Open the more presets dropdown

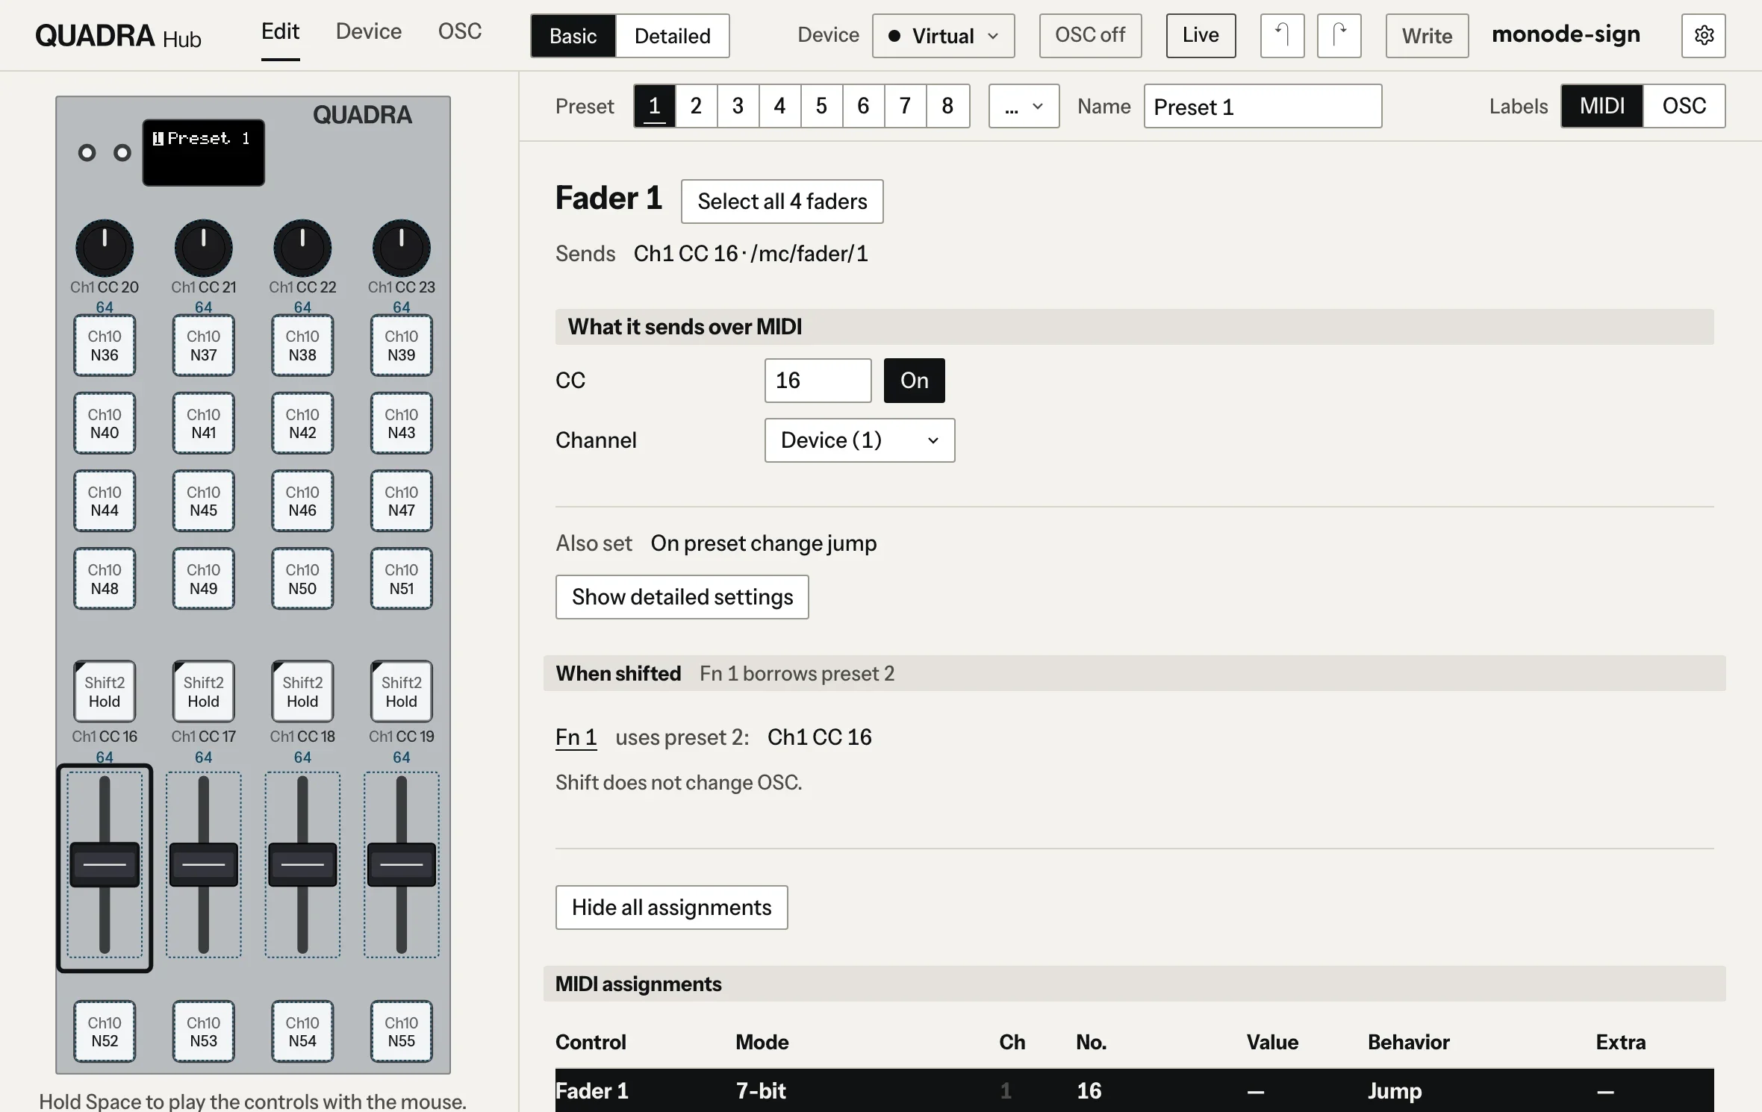coord(1024,106)
